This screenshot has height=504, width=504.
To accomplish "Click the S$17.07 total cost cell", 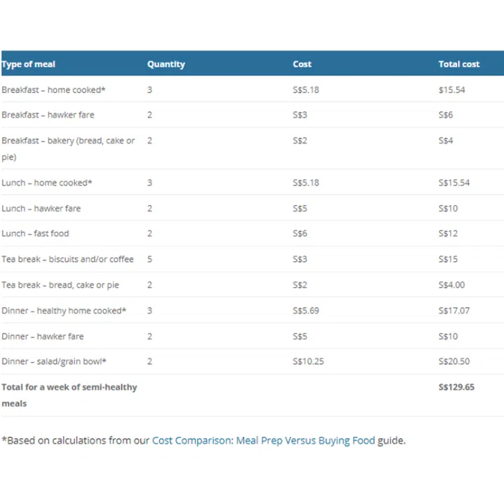I will 454,311.
